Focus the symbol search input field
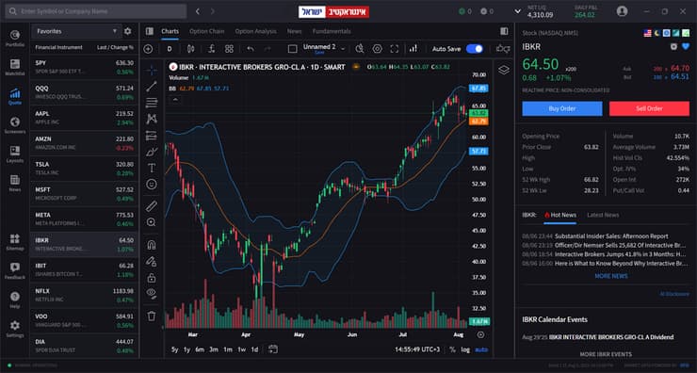The image size is (697, 373). click(96, 11)
